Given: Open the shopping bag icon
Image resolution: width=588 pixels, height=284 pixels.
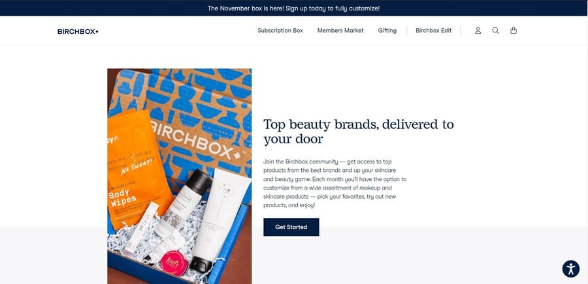Looking at the screenshot, I should click(514, 31).
